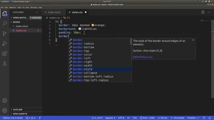Choose border-bottom from the suggestions
This screenshot has height=120, width=214.
pos(100,47)
